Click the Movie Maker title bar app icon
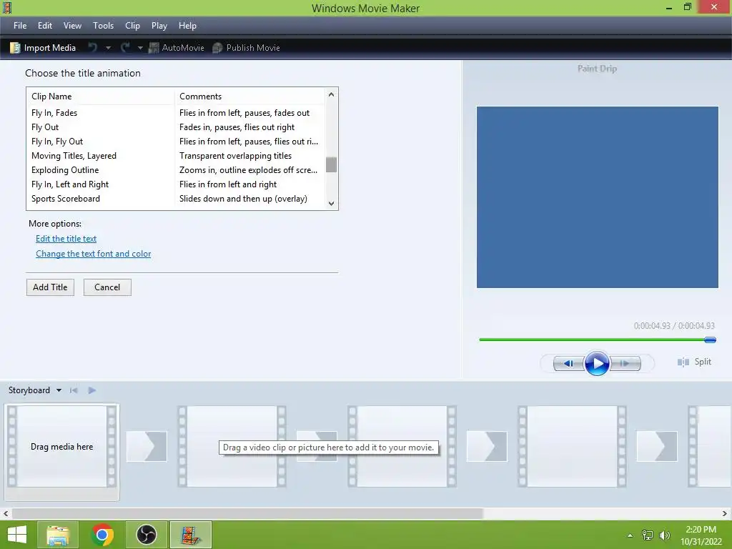This screenshot has width=732, height=549. pyautogui.click(x=7, y=8)
